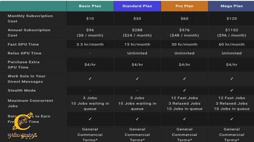Click Mega Plan Rate Images checkmark

232,119
